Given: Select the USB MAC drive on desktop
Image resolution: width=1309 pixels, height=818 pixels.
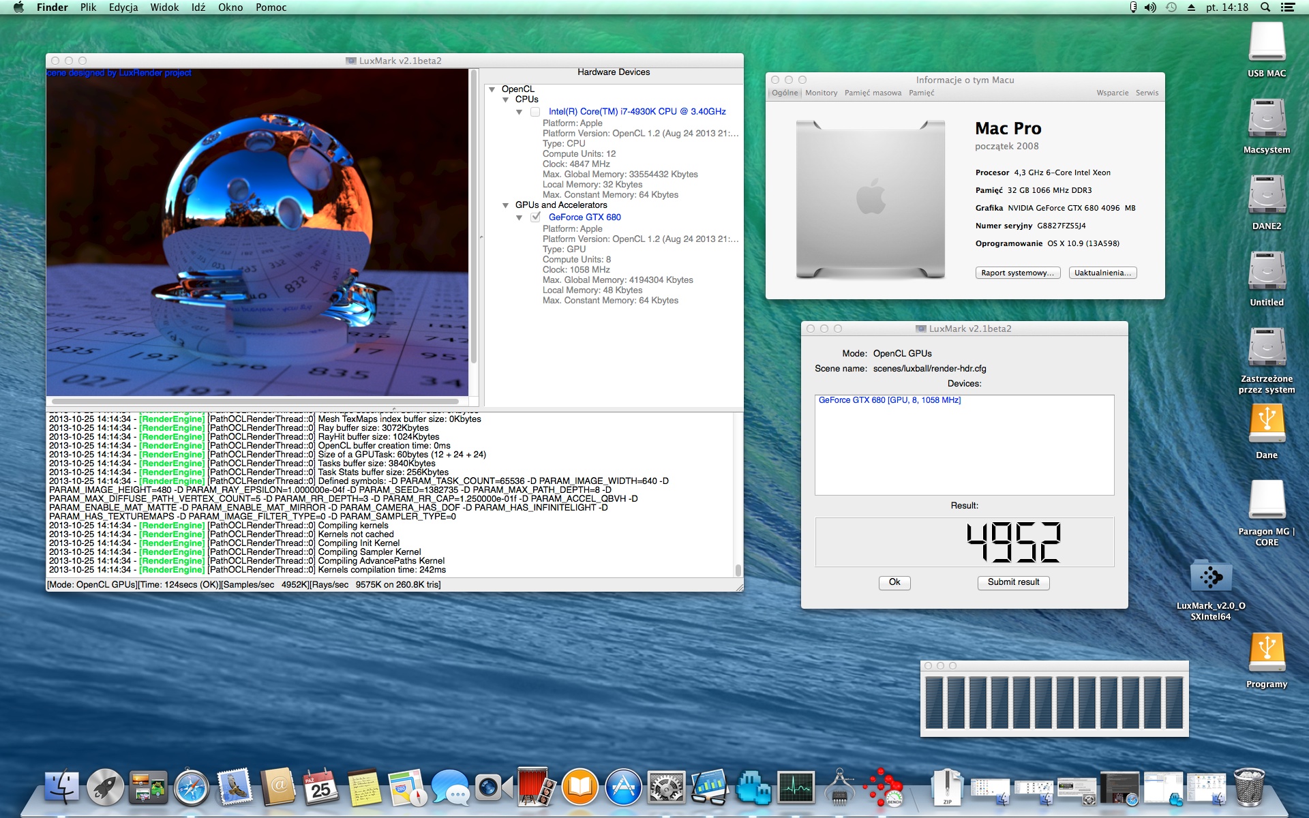Looking at the screenshot, I should tap(1267, 50).
